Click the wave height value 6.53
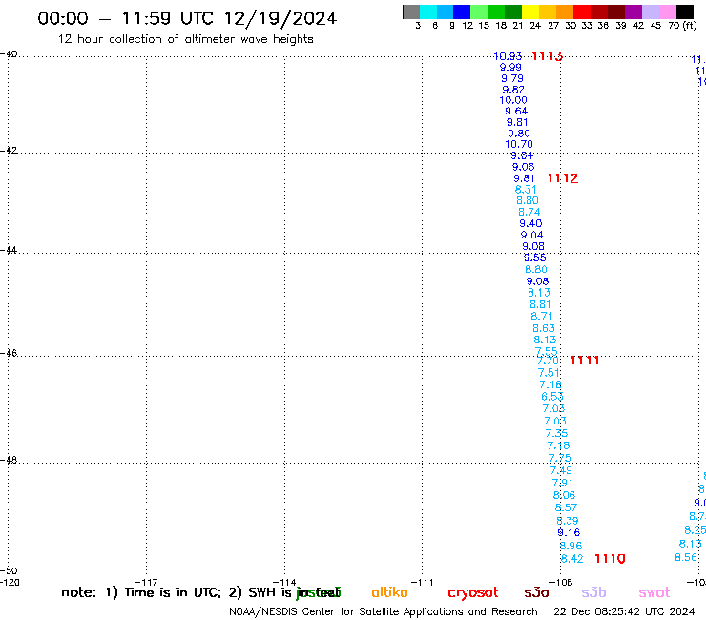 [x=552, y=397]
